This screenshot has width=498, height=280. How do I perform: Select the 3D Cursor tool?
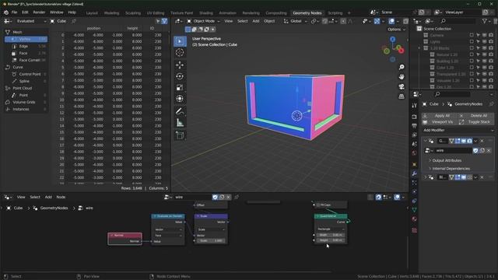(180, 52)
